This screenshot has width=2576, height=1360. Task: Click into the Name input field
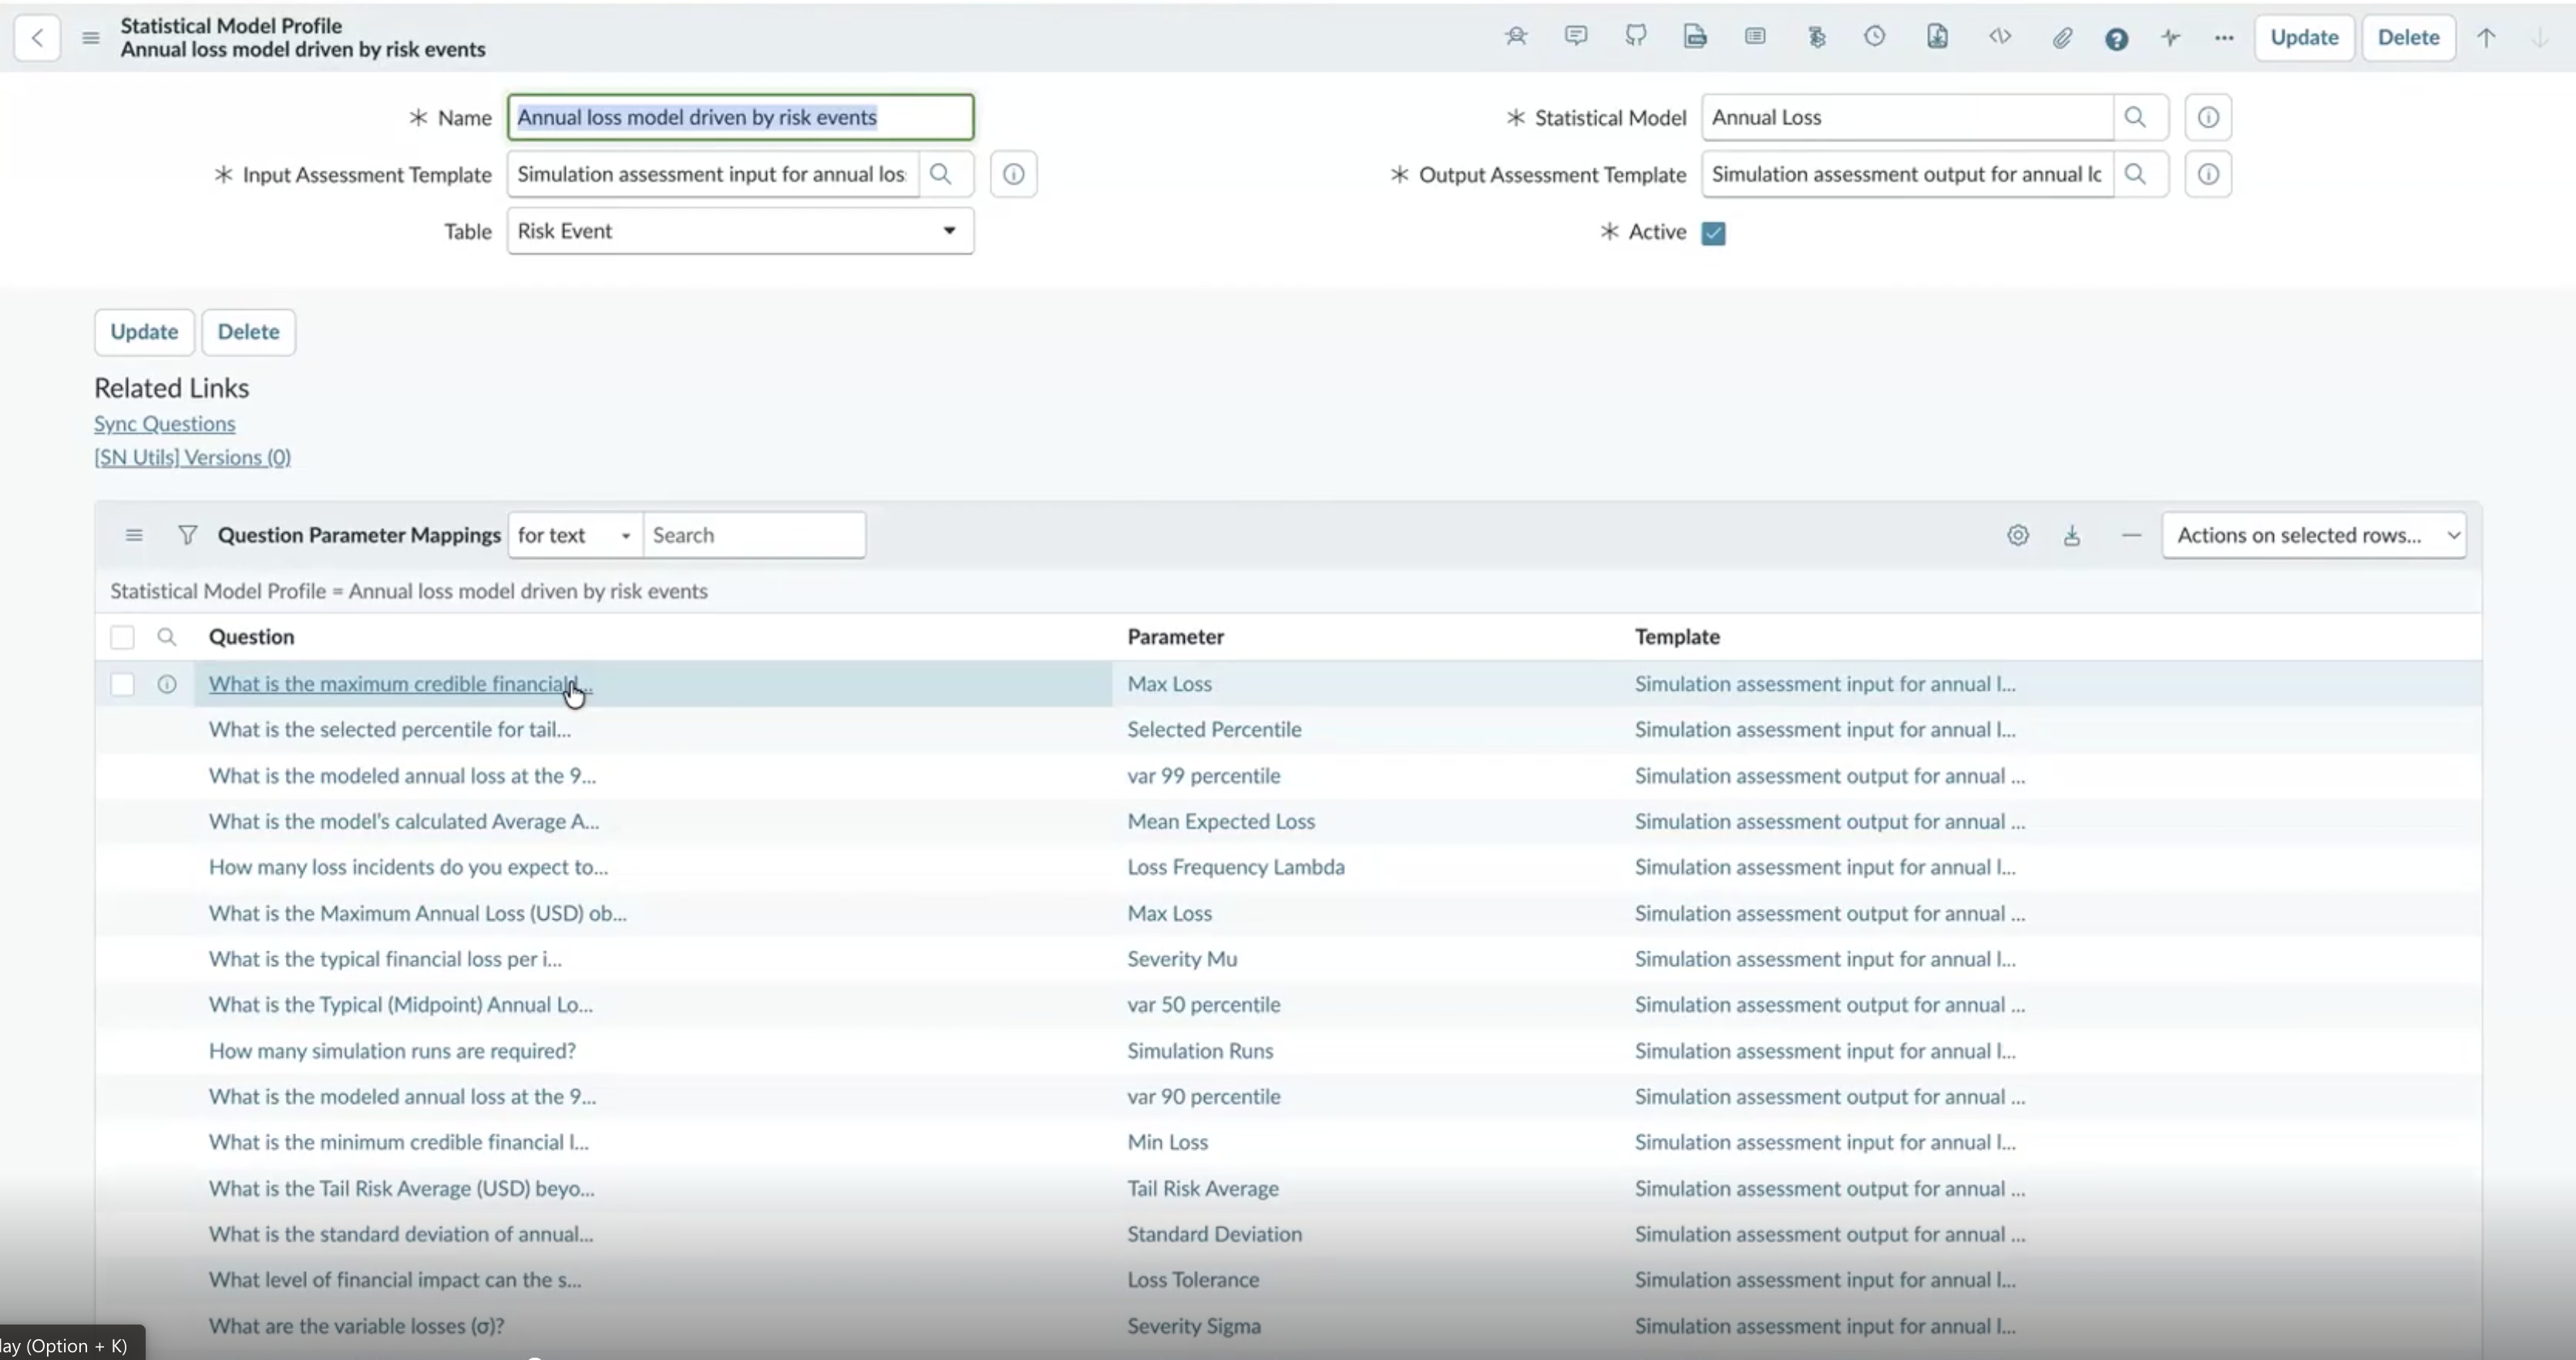740,117
